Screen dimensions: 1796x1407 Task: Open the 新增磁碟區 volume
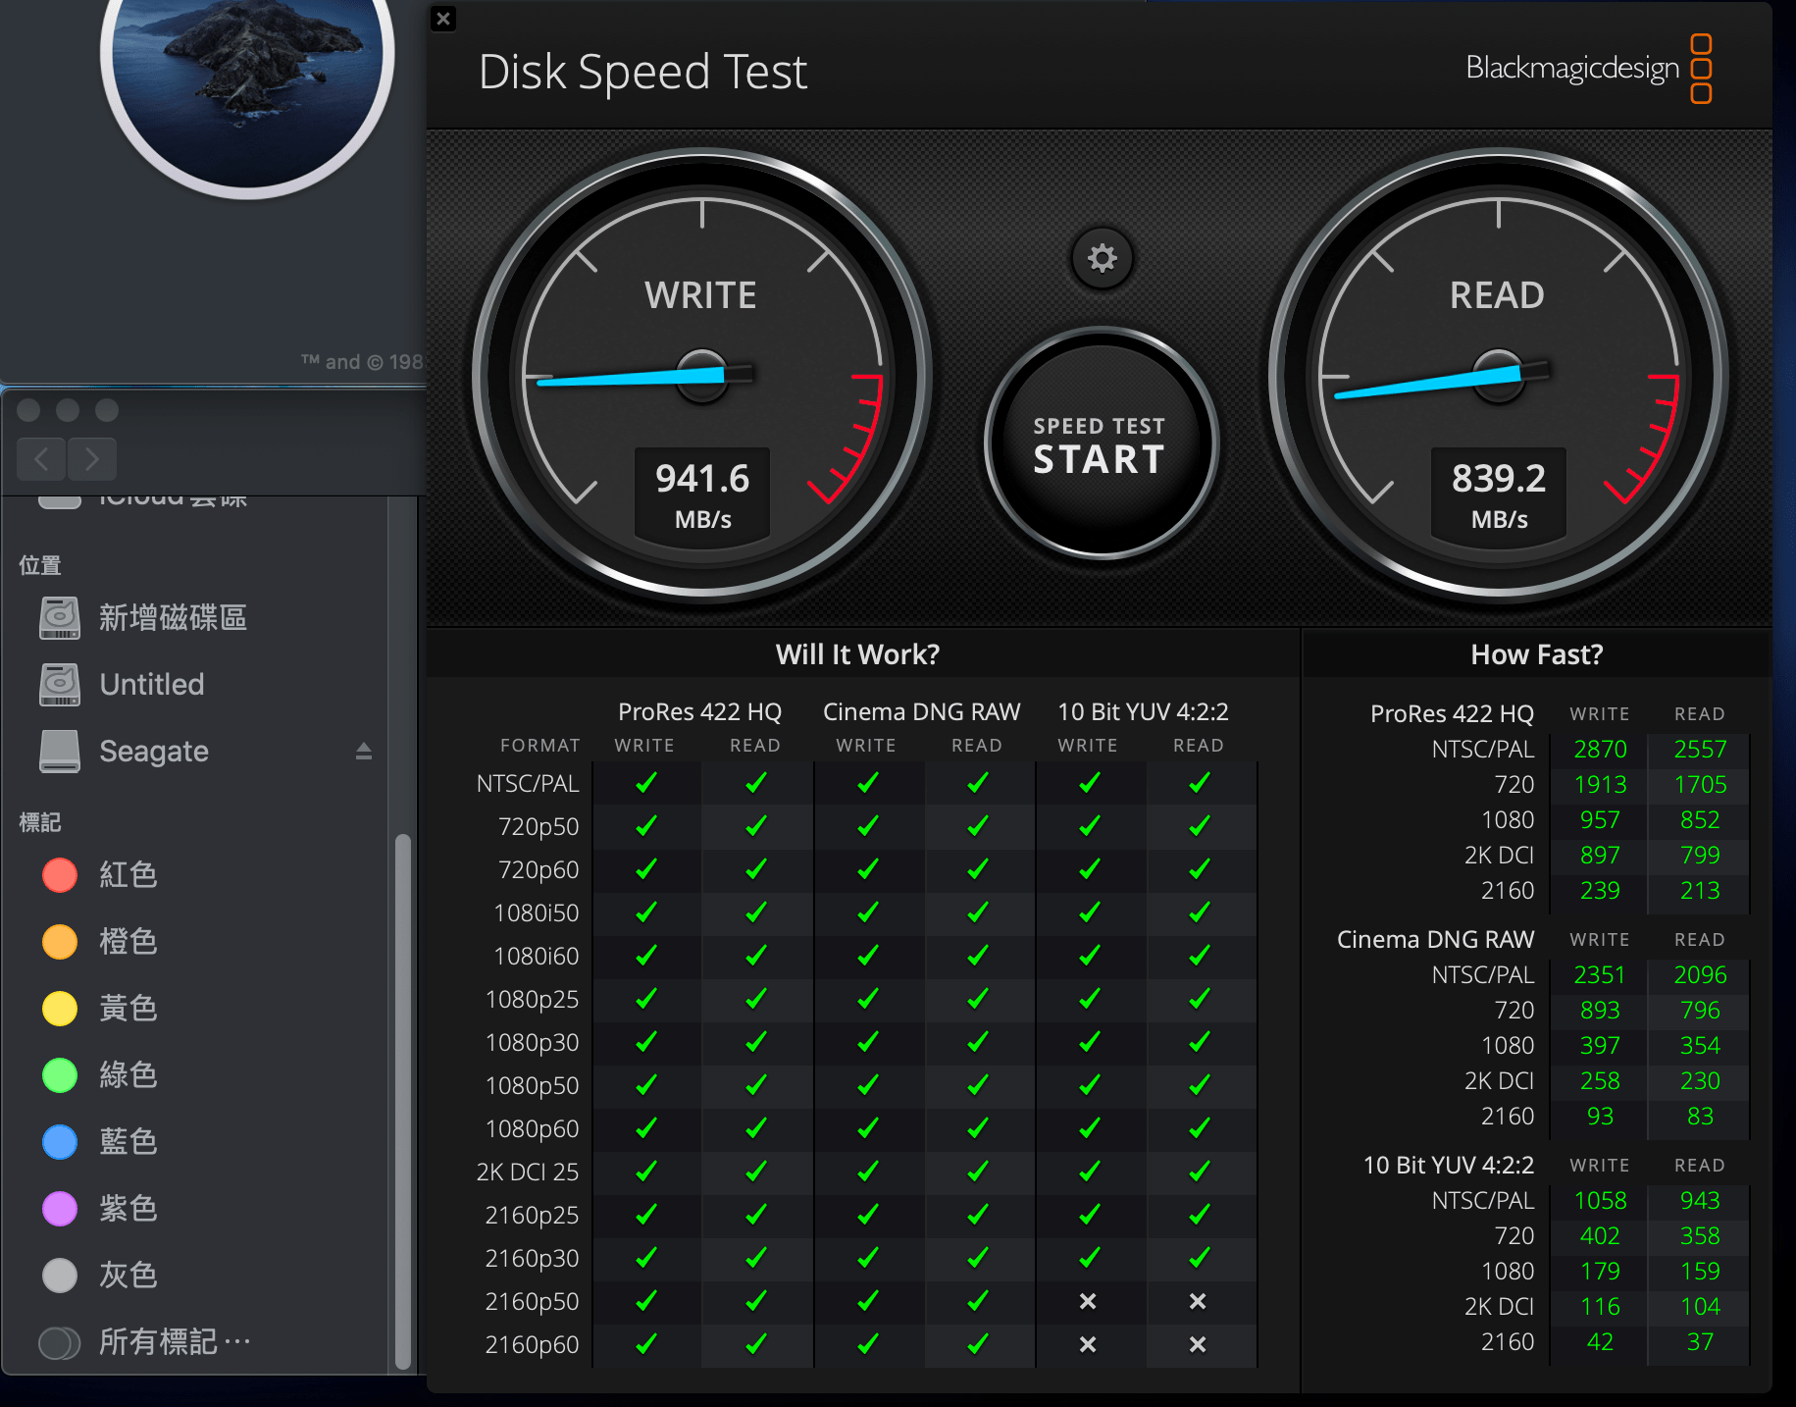(x=172, y=618)
